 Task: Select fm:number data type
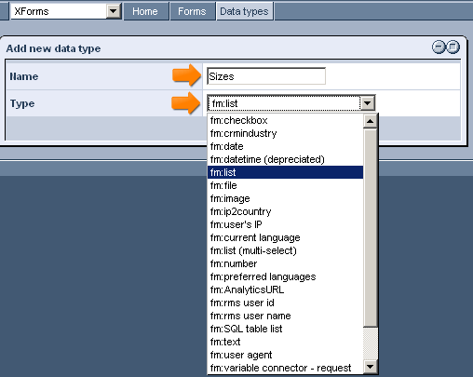[285, 263]
